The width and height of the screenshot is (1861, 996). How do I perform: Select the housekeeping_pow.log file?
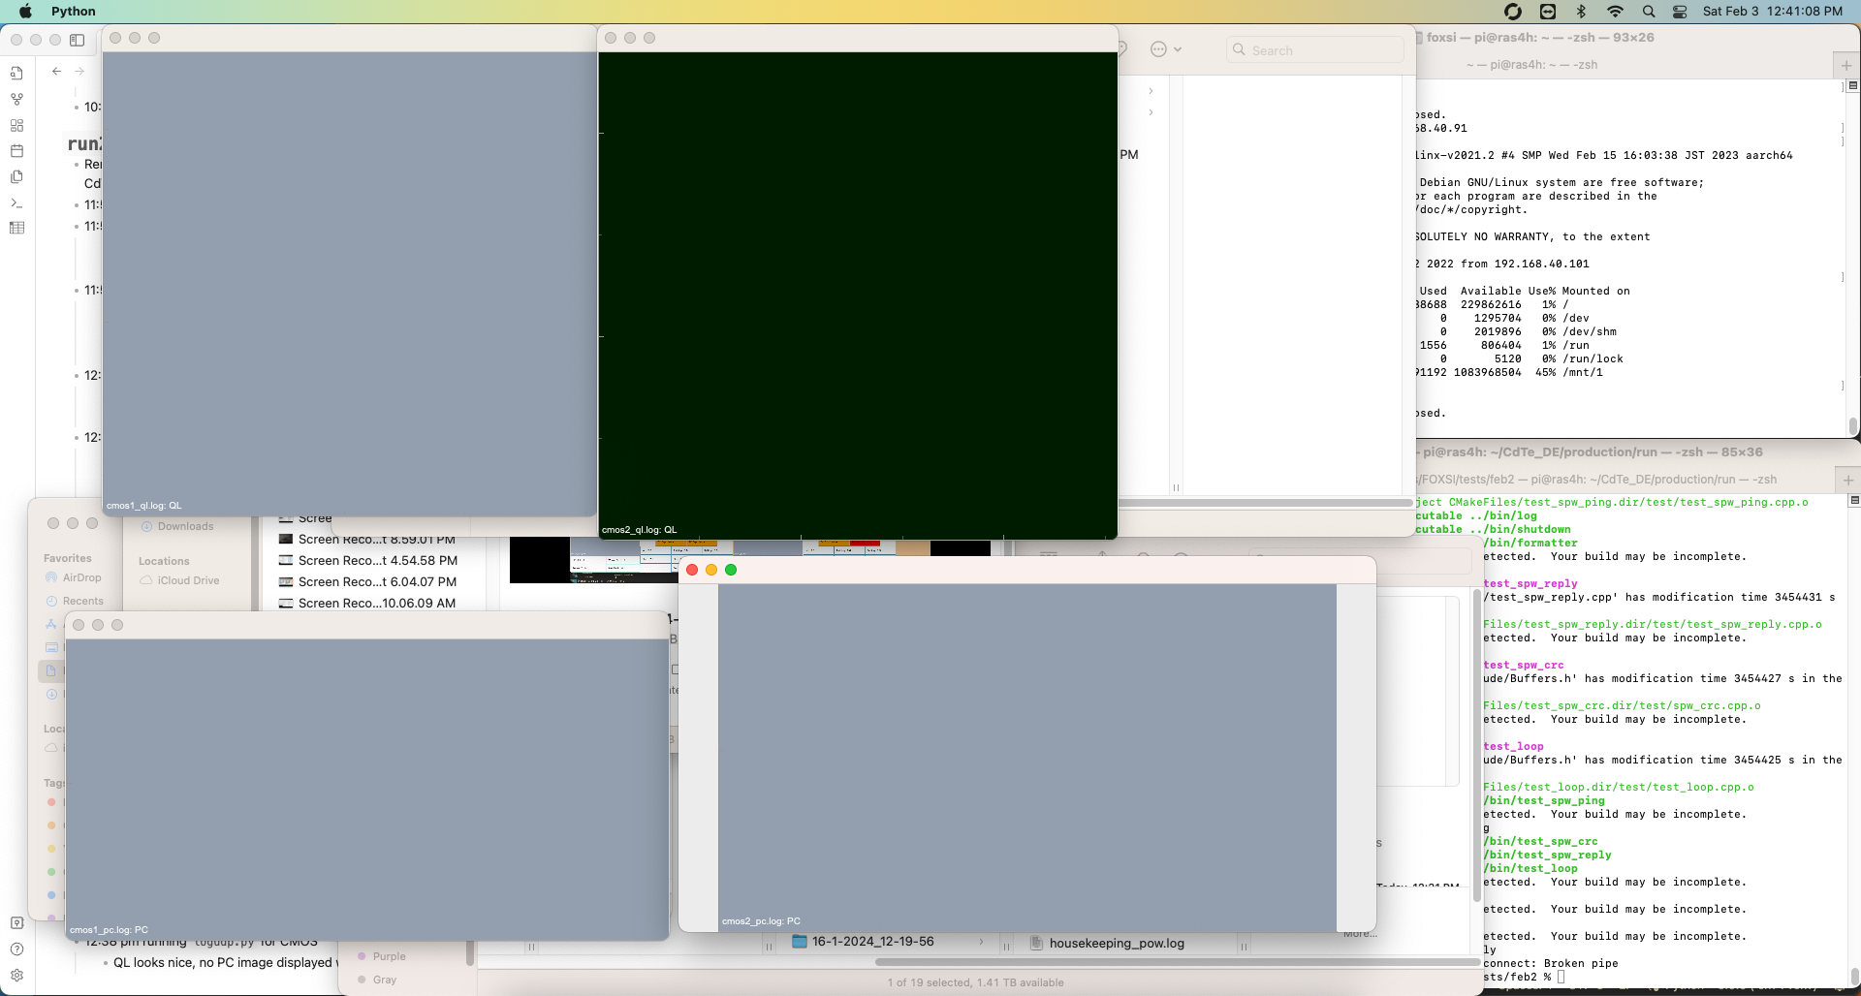pos(1116,943)
